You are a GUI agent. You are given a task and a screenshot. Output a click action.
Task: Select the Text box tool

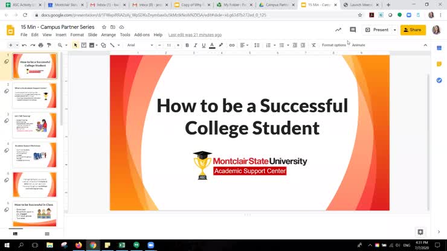(x=84, y=45)
